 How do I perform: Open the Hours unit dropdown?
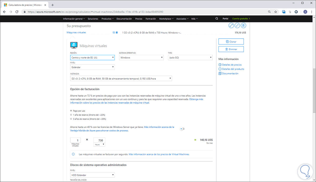click(x=99, y=144)
